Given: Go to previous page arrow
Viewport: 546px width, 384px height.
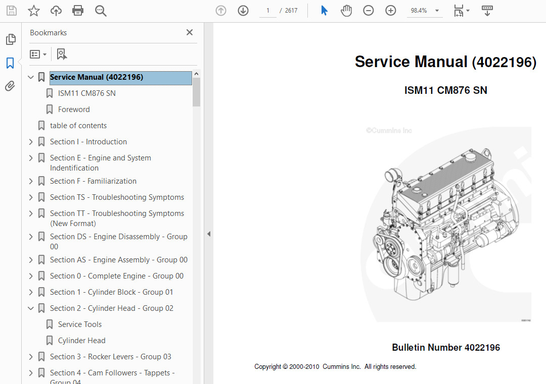Looking at the screenshot, I should (221, 11).
